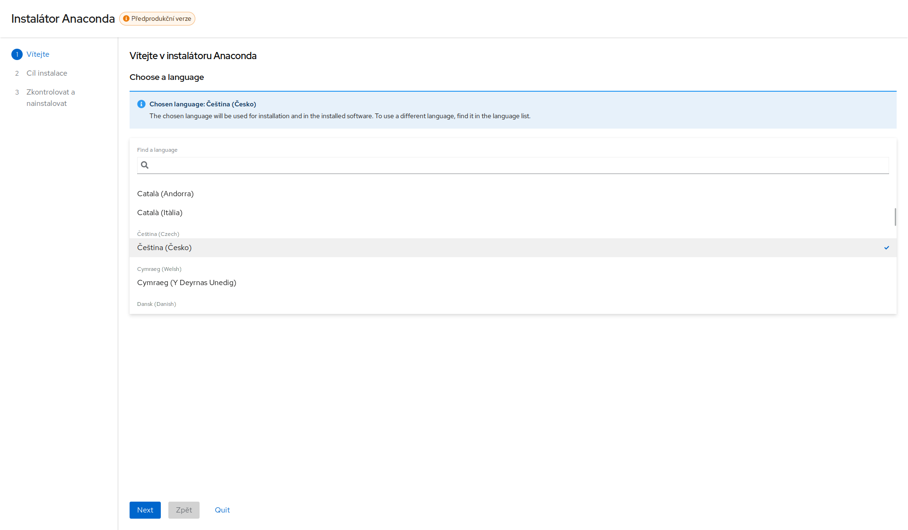Click the orange pre-release warning icon

click(x=126, y=18)
